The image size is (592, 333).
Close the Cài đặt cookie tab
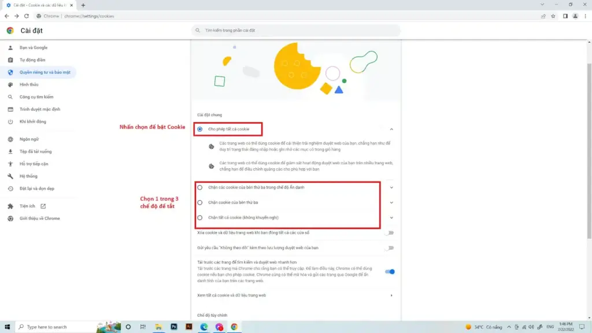pyautogui.click(x=71, y=5)
